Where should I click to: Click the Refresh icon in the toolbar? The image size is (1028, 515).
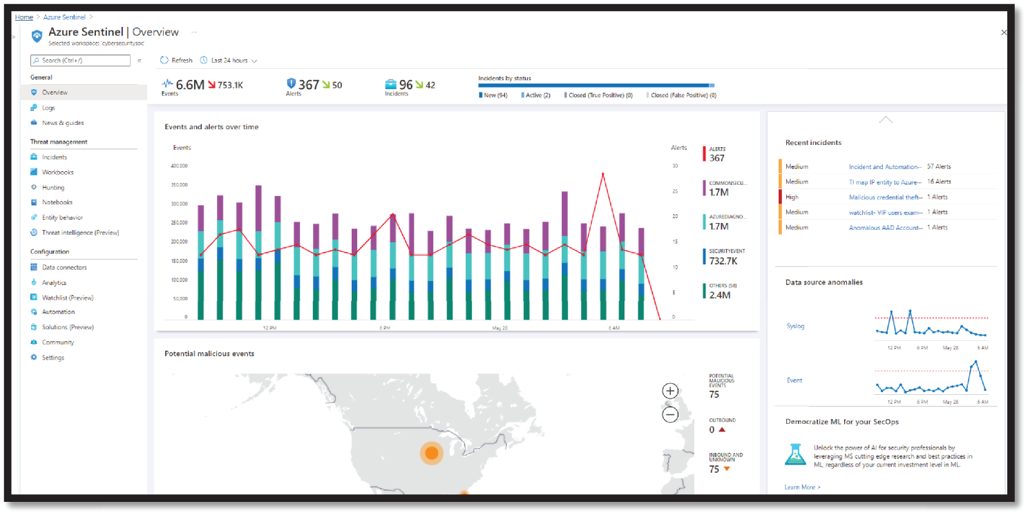click(164, 61)
